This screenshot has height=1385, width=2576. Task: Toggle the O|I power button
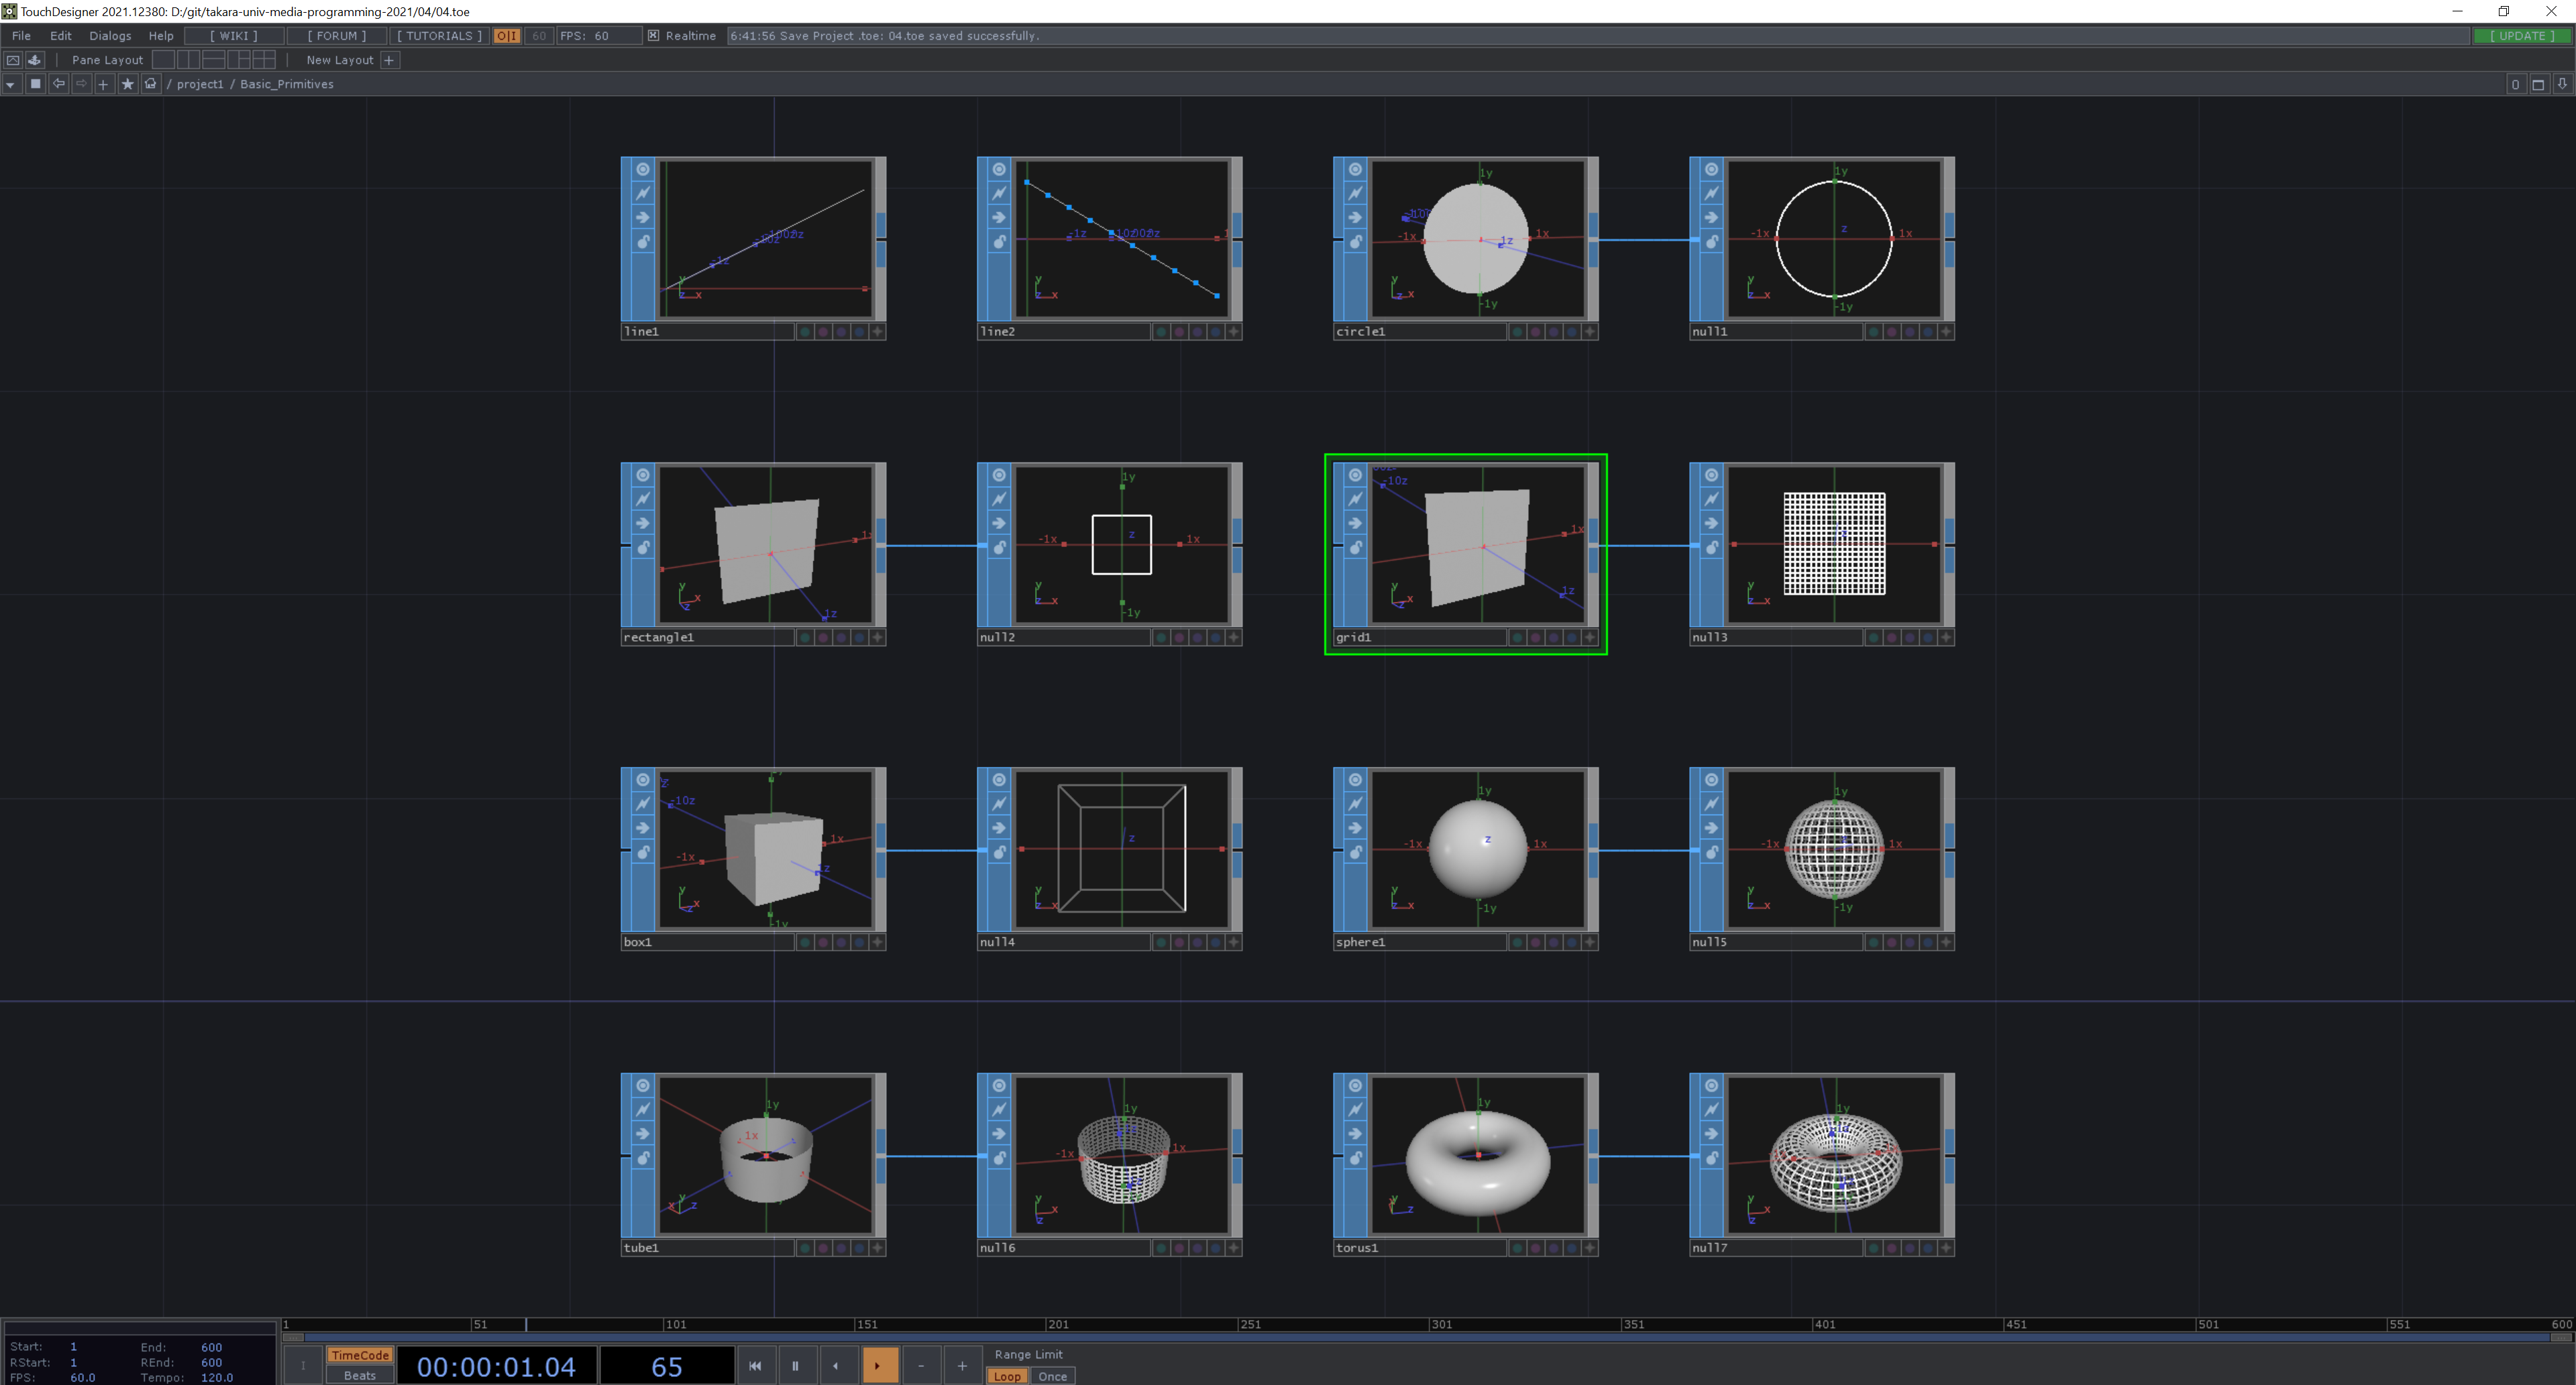coord(507,36)
